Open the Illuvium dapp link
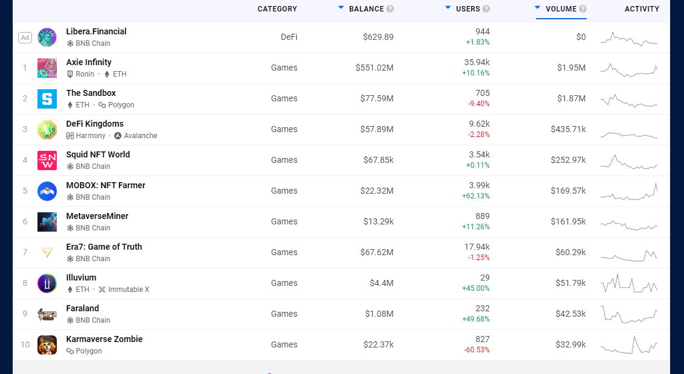 (x=81, y=277)
